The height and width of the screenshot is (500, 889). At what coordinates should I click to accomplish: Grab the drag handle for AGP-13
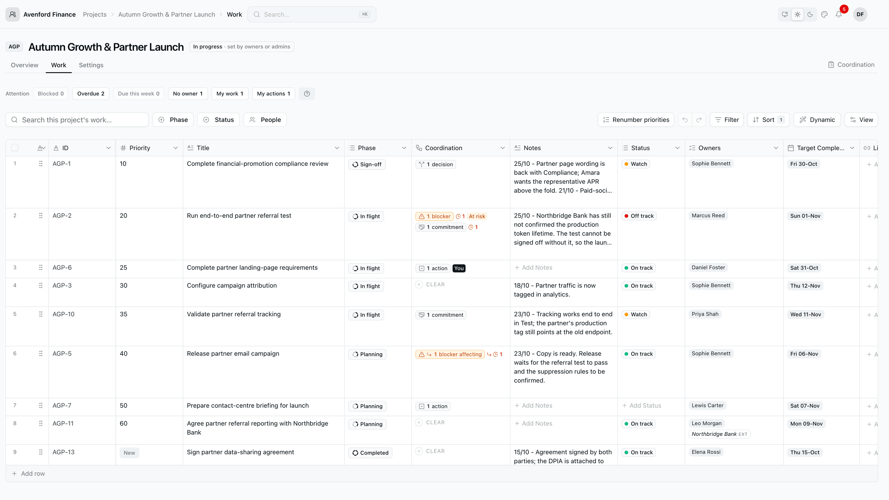pos(41,452)
